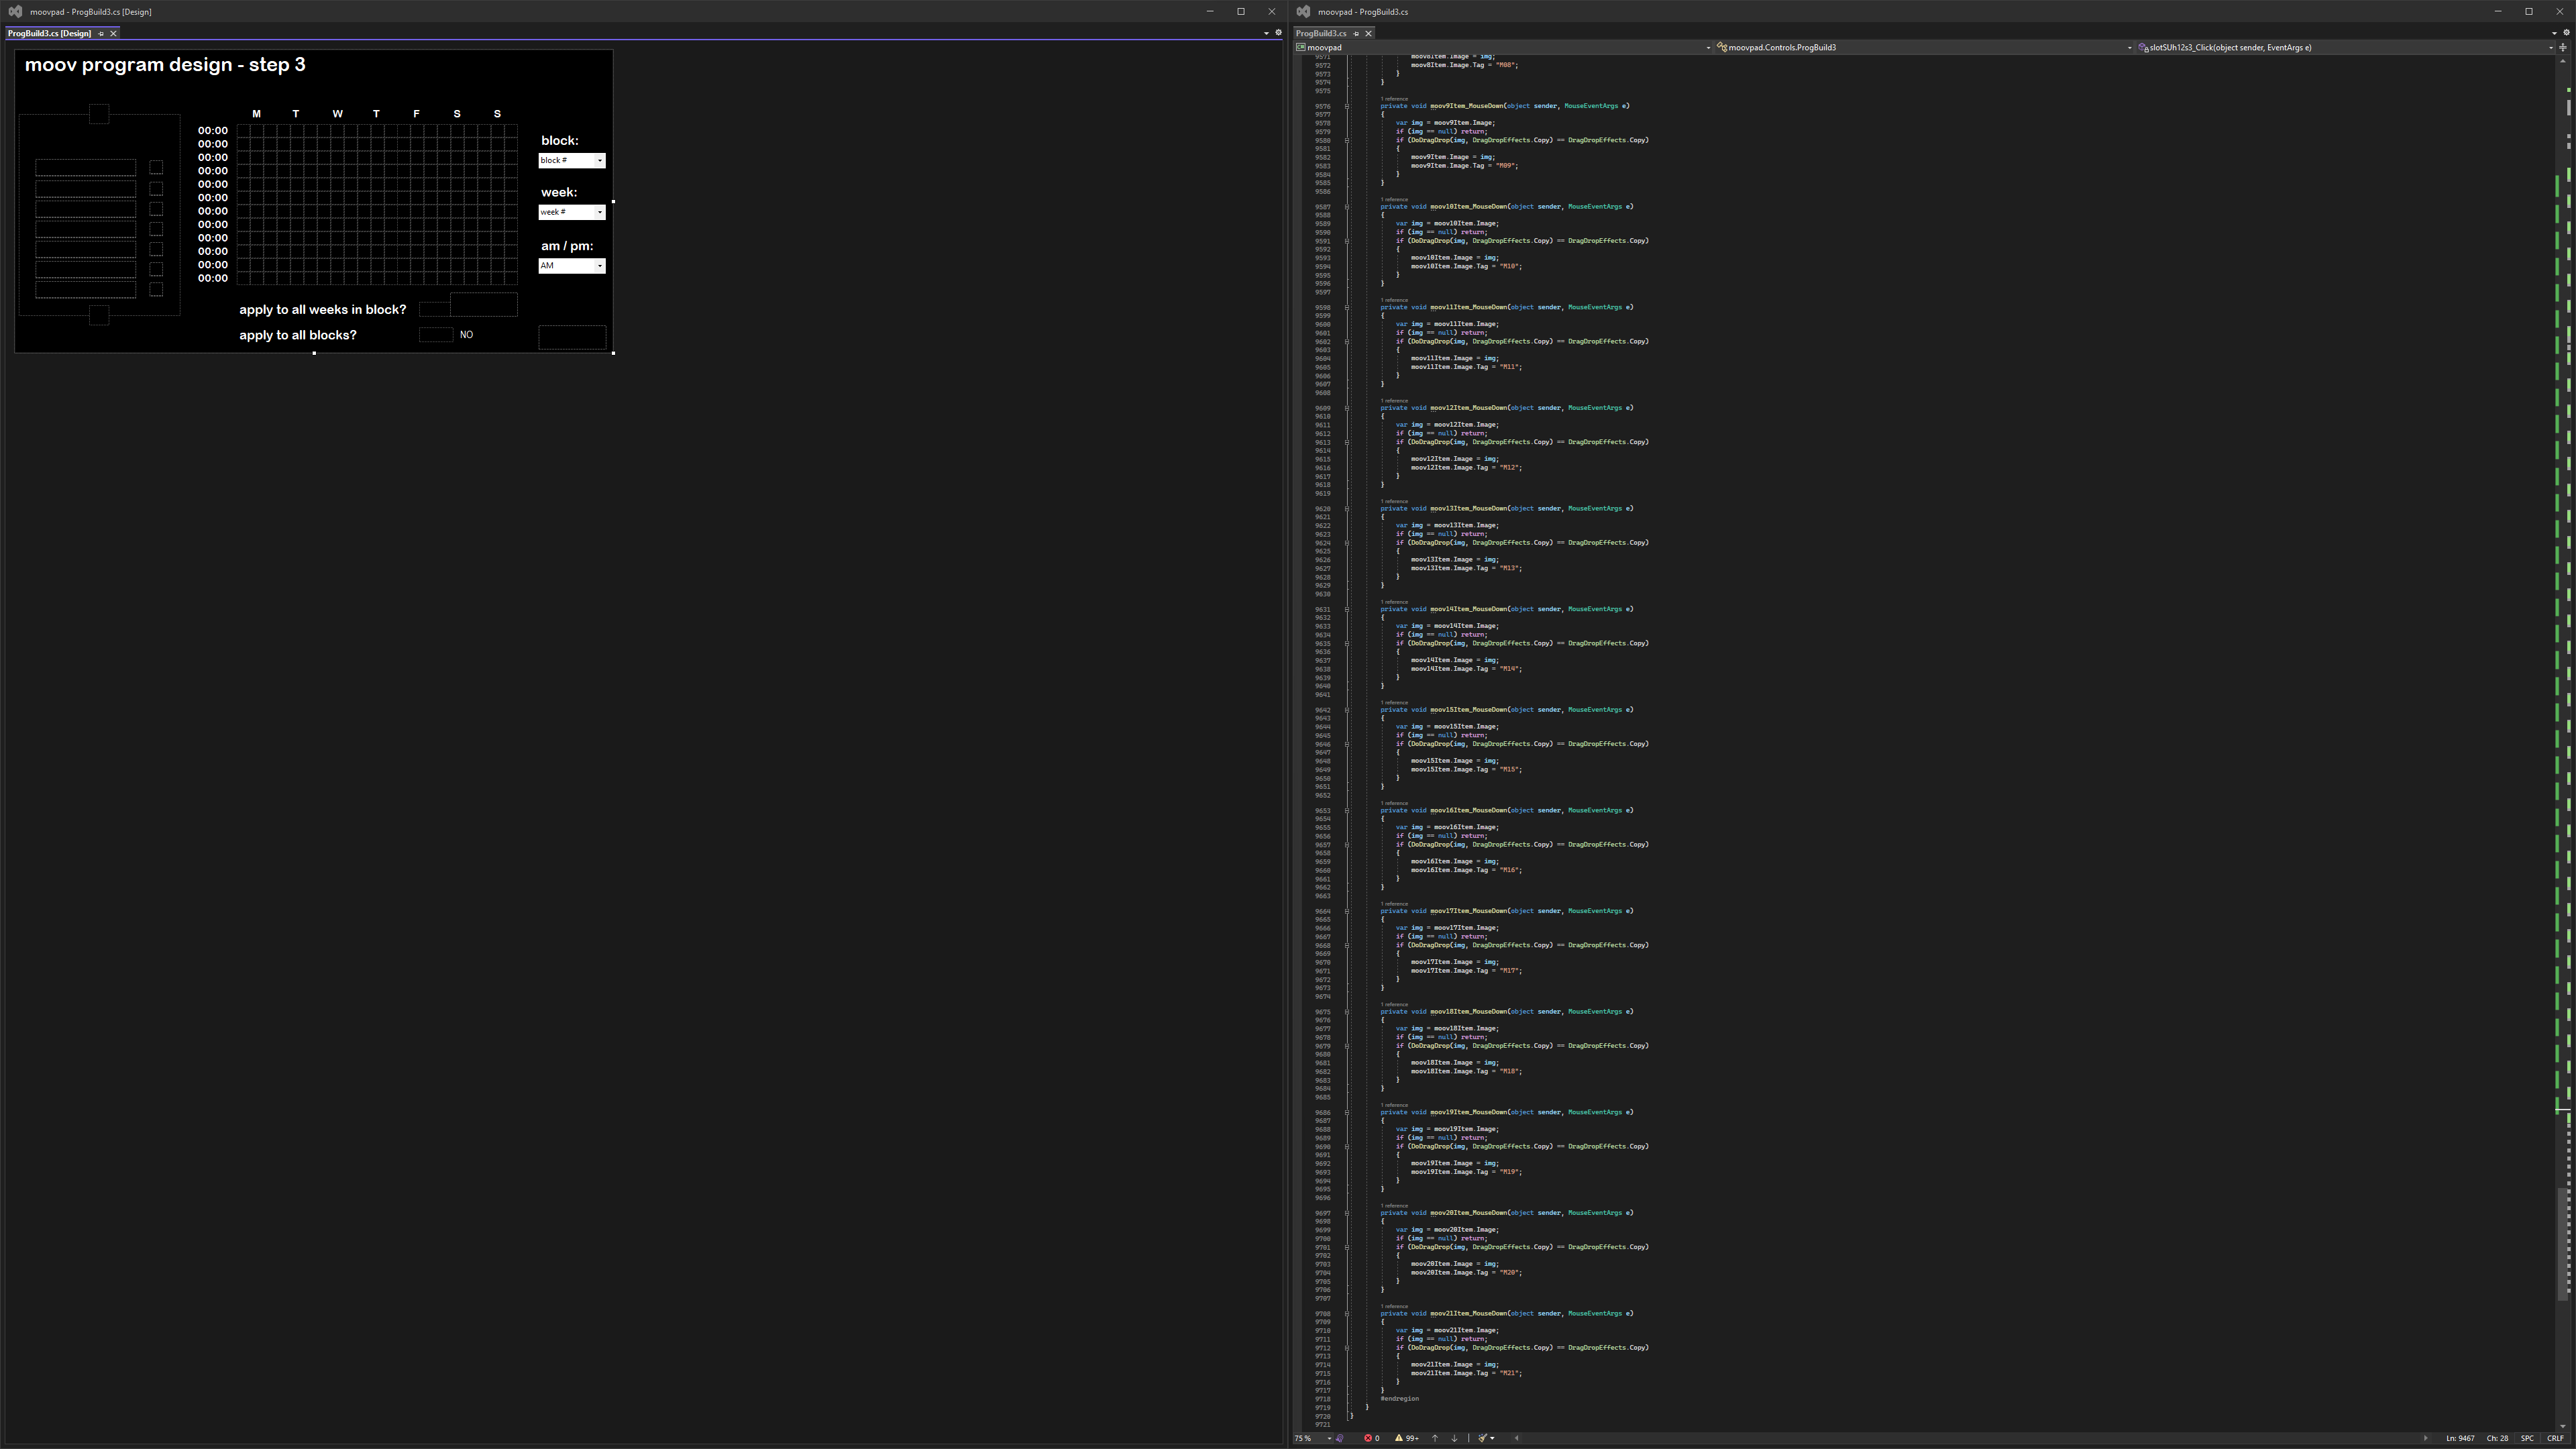Click the #endregion line in code editor
Viewport: 2576px width, 1449px height.
(x=1399, y=1399)
